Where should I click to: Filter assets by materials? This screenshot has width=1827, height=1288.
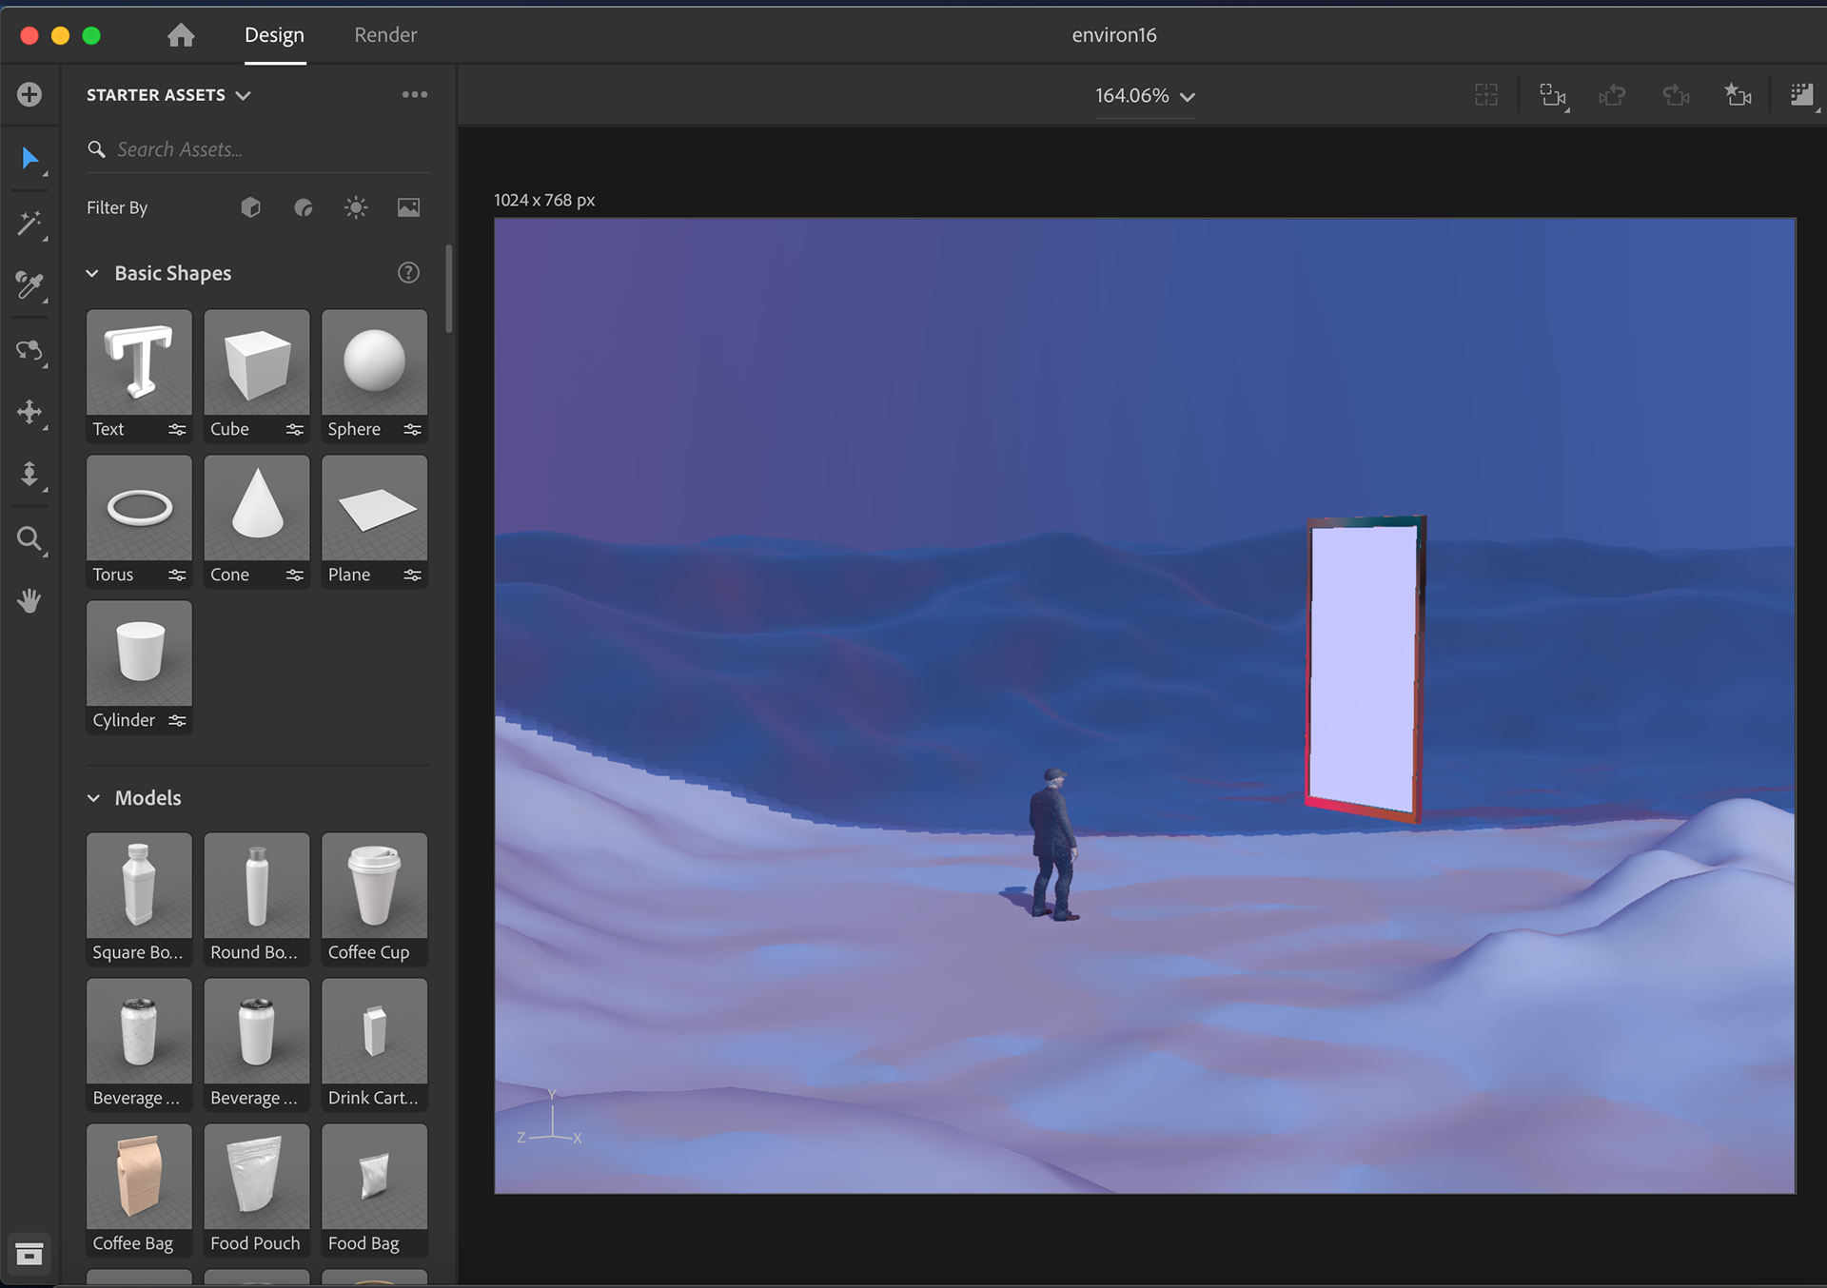click(304, 207)
